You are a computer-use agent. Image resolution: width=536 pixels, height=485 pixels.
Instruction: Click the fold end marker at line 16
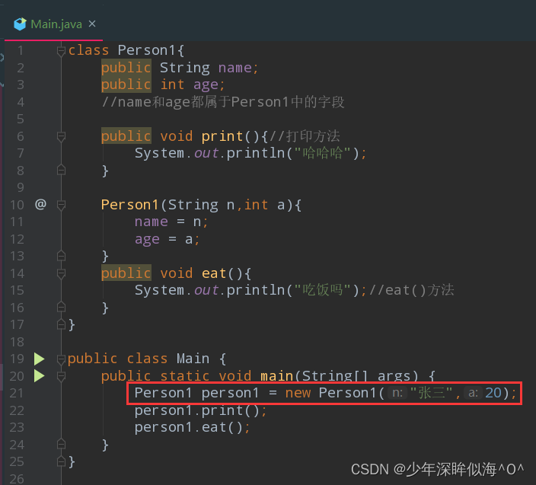click(x=61, y=308)
